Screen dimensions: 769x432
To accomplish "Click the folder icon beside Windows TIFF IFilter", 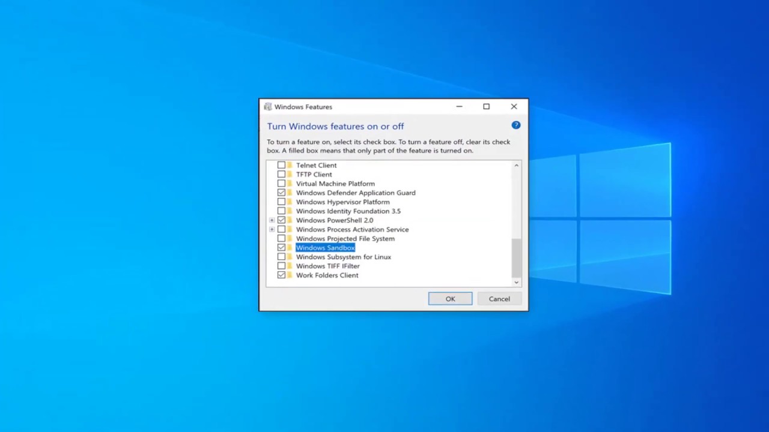I will tap(290, 266).
